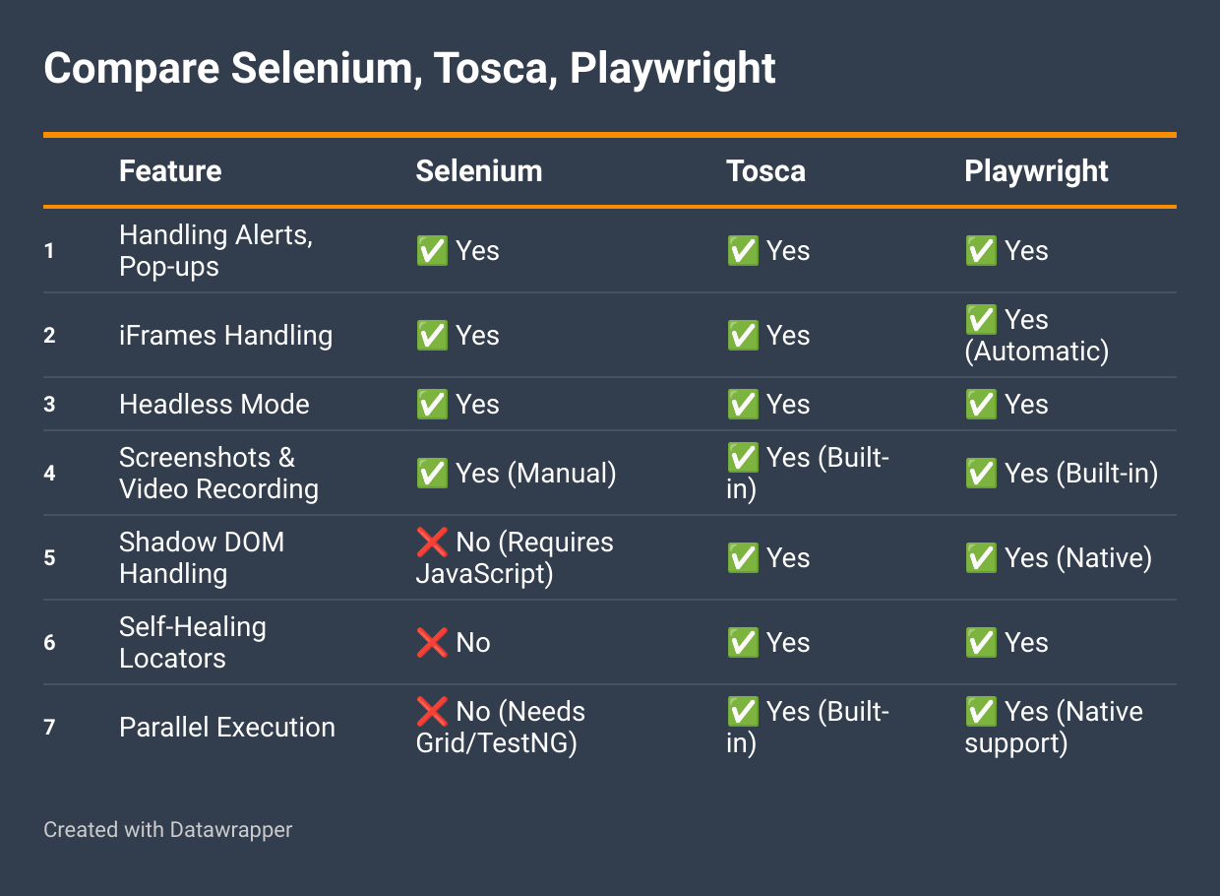This screenshot has height=896, width=1220.
Task: Select the Tosca column header
Action: point(766,171)
